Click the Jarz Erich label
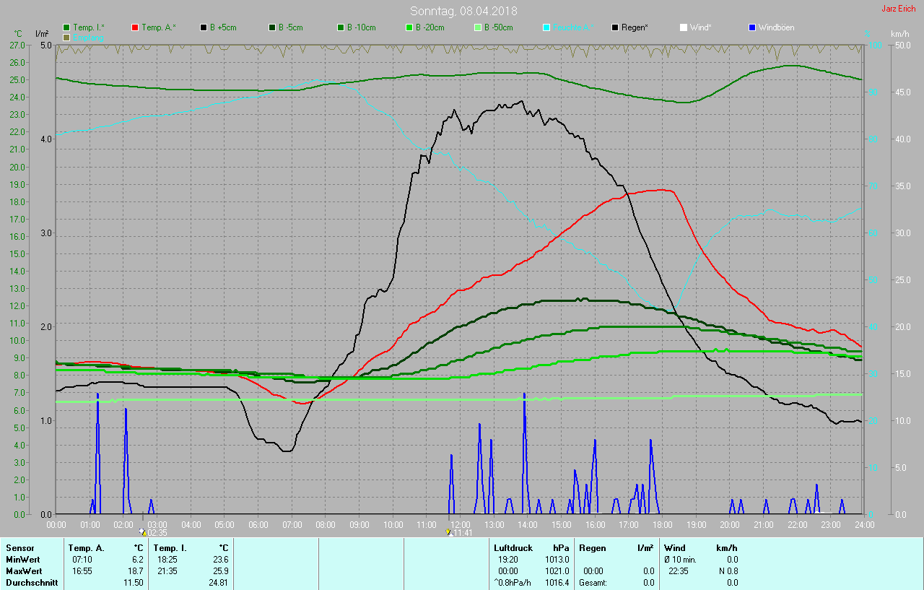Image resolution: width=924 pixels, height=590 pixels. click(x=898, y=9)
